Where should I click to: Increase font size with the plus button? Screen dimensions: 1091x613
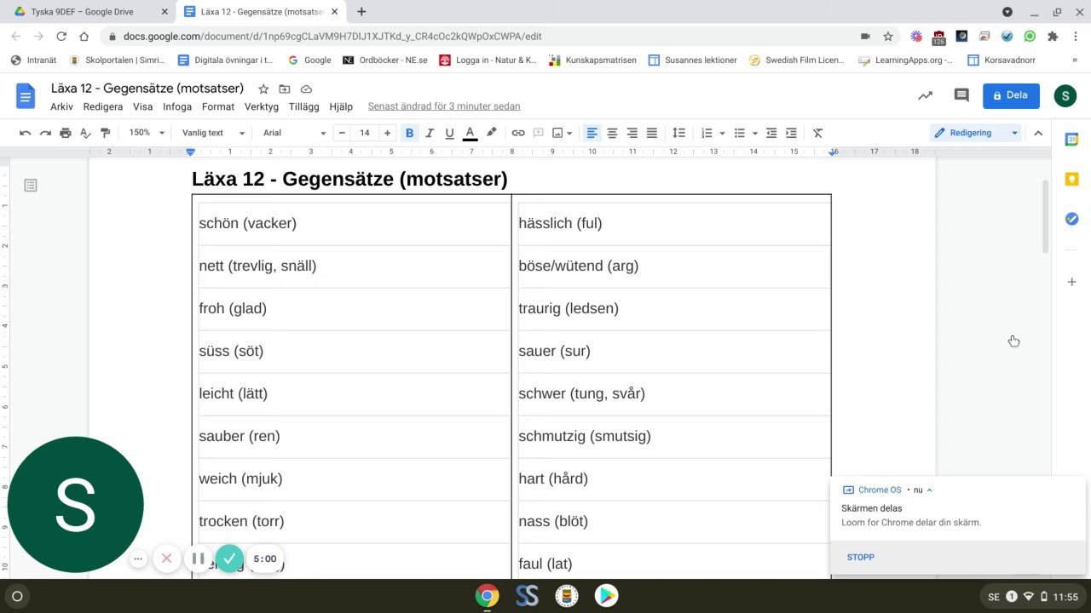point(387,133)
